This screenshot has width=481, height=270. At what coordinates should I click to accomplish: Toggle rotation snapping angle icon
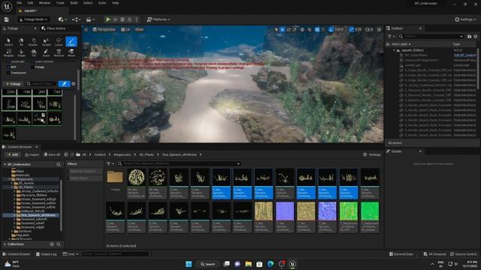click(331, 29)
